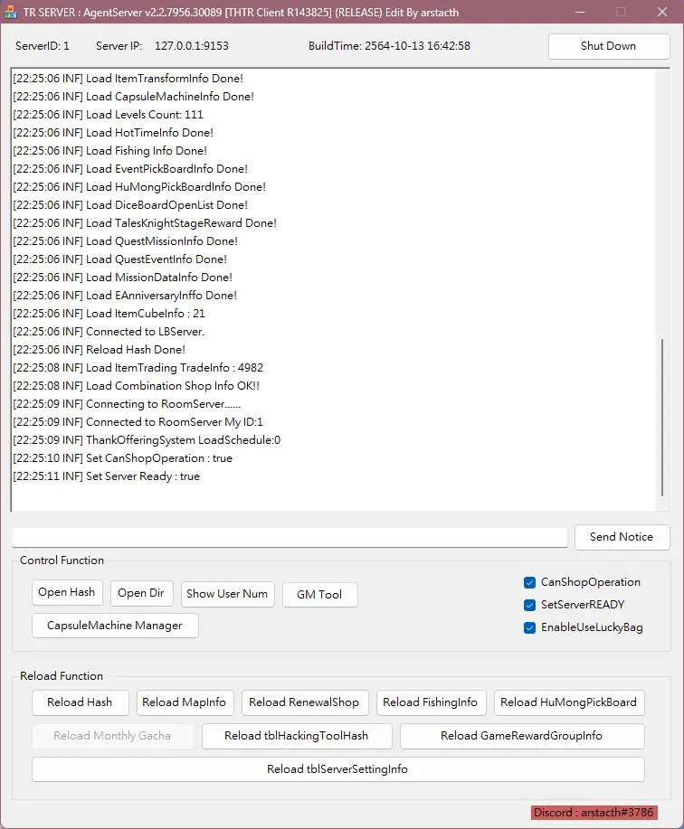
Task: Click log line 'Load ItemTrading TradeInfo : 4982'
Action: [x=138, y=368]
